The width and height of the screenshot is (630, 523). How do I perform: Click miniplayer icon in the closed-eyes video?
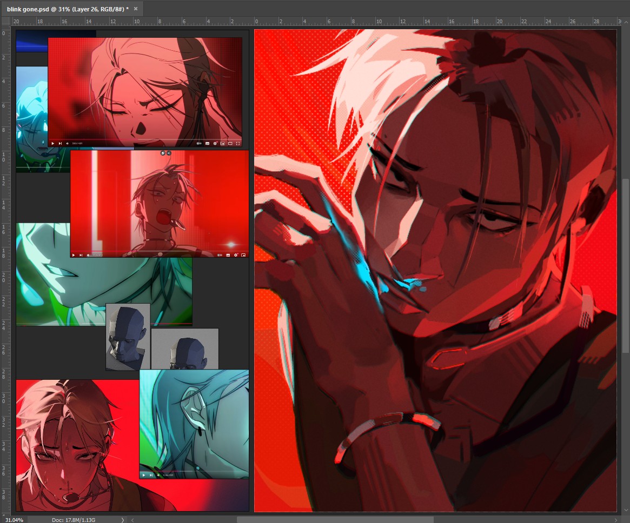[222, 143]
